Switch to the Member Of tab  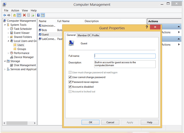pos(84,35)
